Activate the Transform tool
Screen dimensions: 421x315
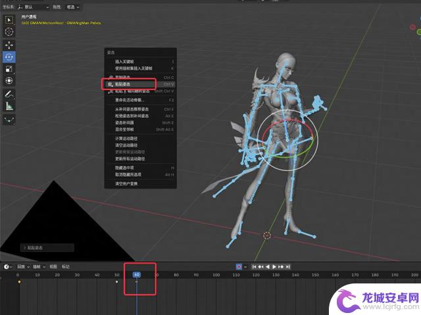[x=9, y=80]
